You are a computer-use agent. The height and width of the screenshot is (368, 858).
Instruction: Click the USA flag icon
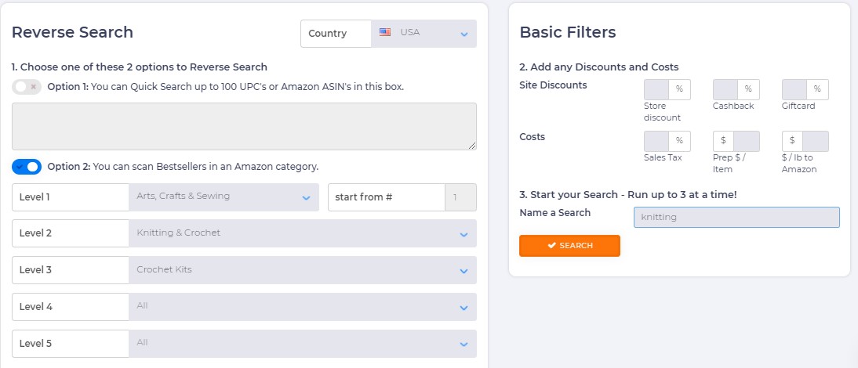coord(384,32)
